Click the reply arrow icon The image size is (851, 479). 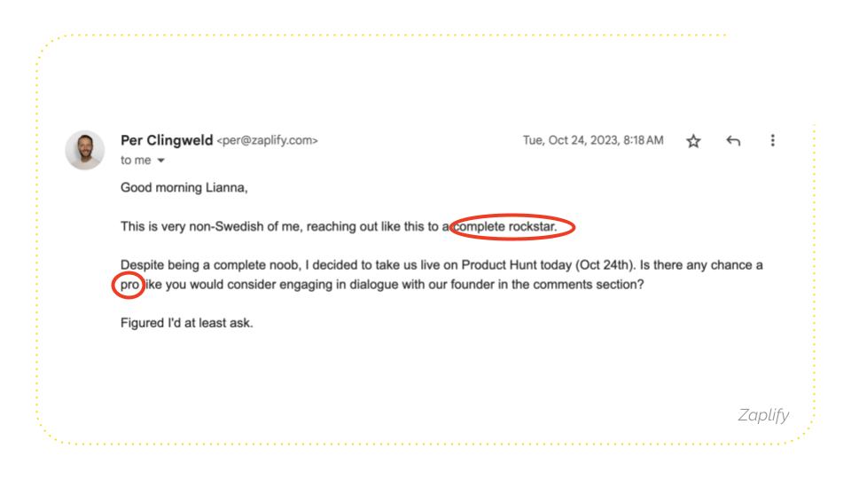pos(733,141)
